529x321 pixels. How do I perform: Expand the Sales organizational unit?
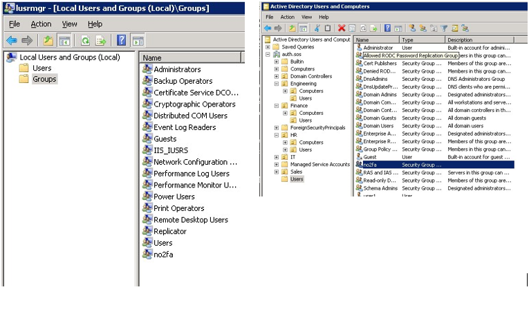[277, 172]
